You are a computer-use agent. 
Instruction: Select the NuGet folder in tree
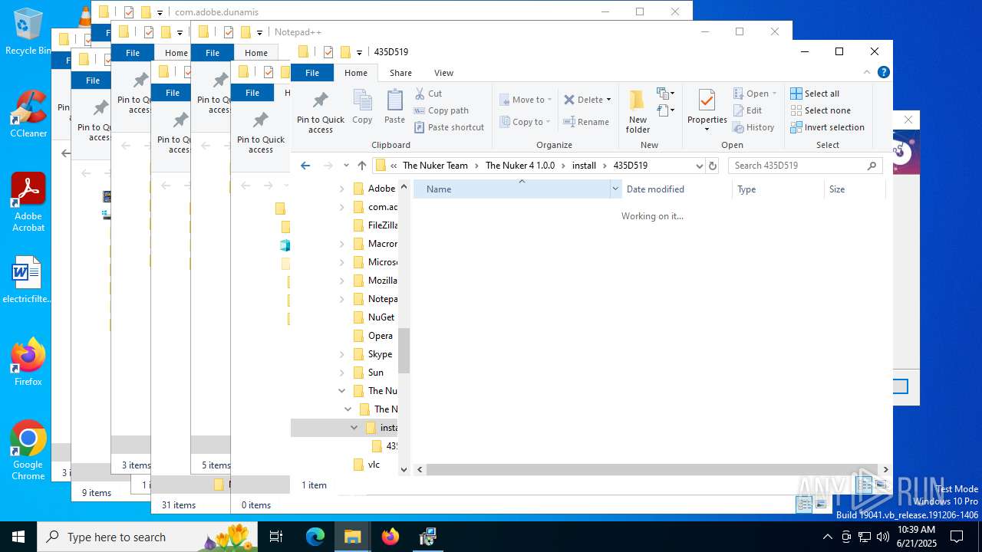click(374, 317)
